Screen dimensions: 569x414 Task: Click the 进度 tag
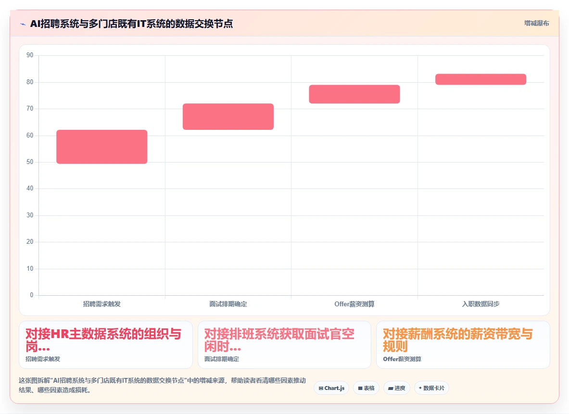[x=397, y=388]
